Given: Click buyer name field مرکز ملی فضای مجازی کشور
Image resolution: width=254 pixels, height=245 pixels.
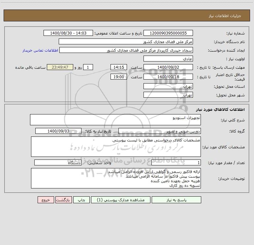Looking at the screenshot, I should (126, 41).
